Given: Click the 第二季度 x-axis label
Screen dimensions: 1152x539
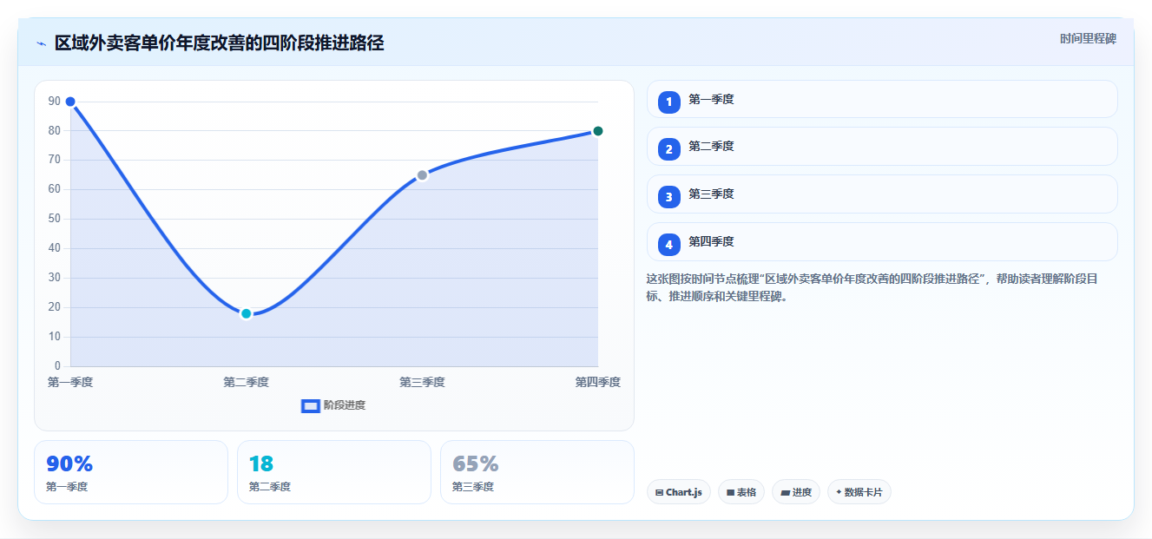Looking at the screenshot, I should point(247,382).
